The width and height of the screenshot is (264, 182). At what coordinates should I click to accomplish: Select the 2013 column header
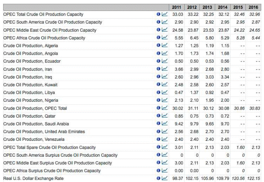coord(207,7)
